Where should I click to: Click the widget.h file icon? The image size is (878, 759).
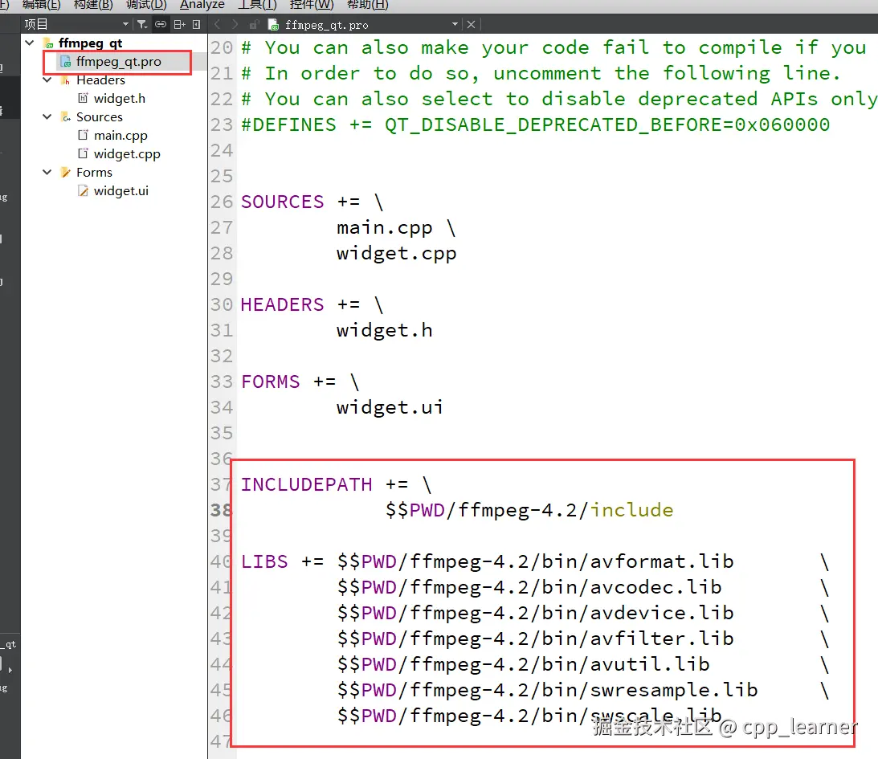[83, 99]
